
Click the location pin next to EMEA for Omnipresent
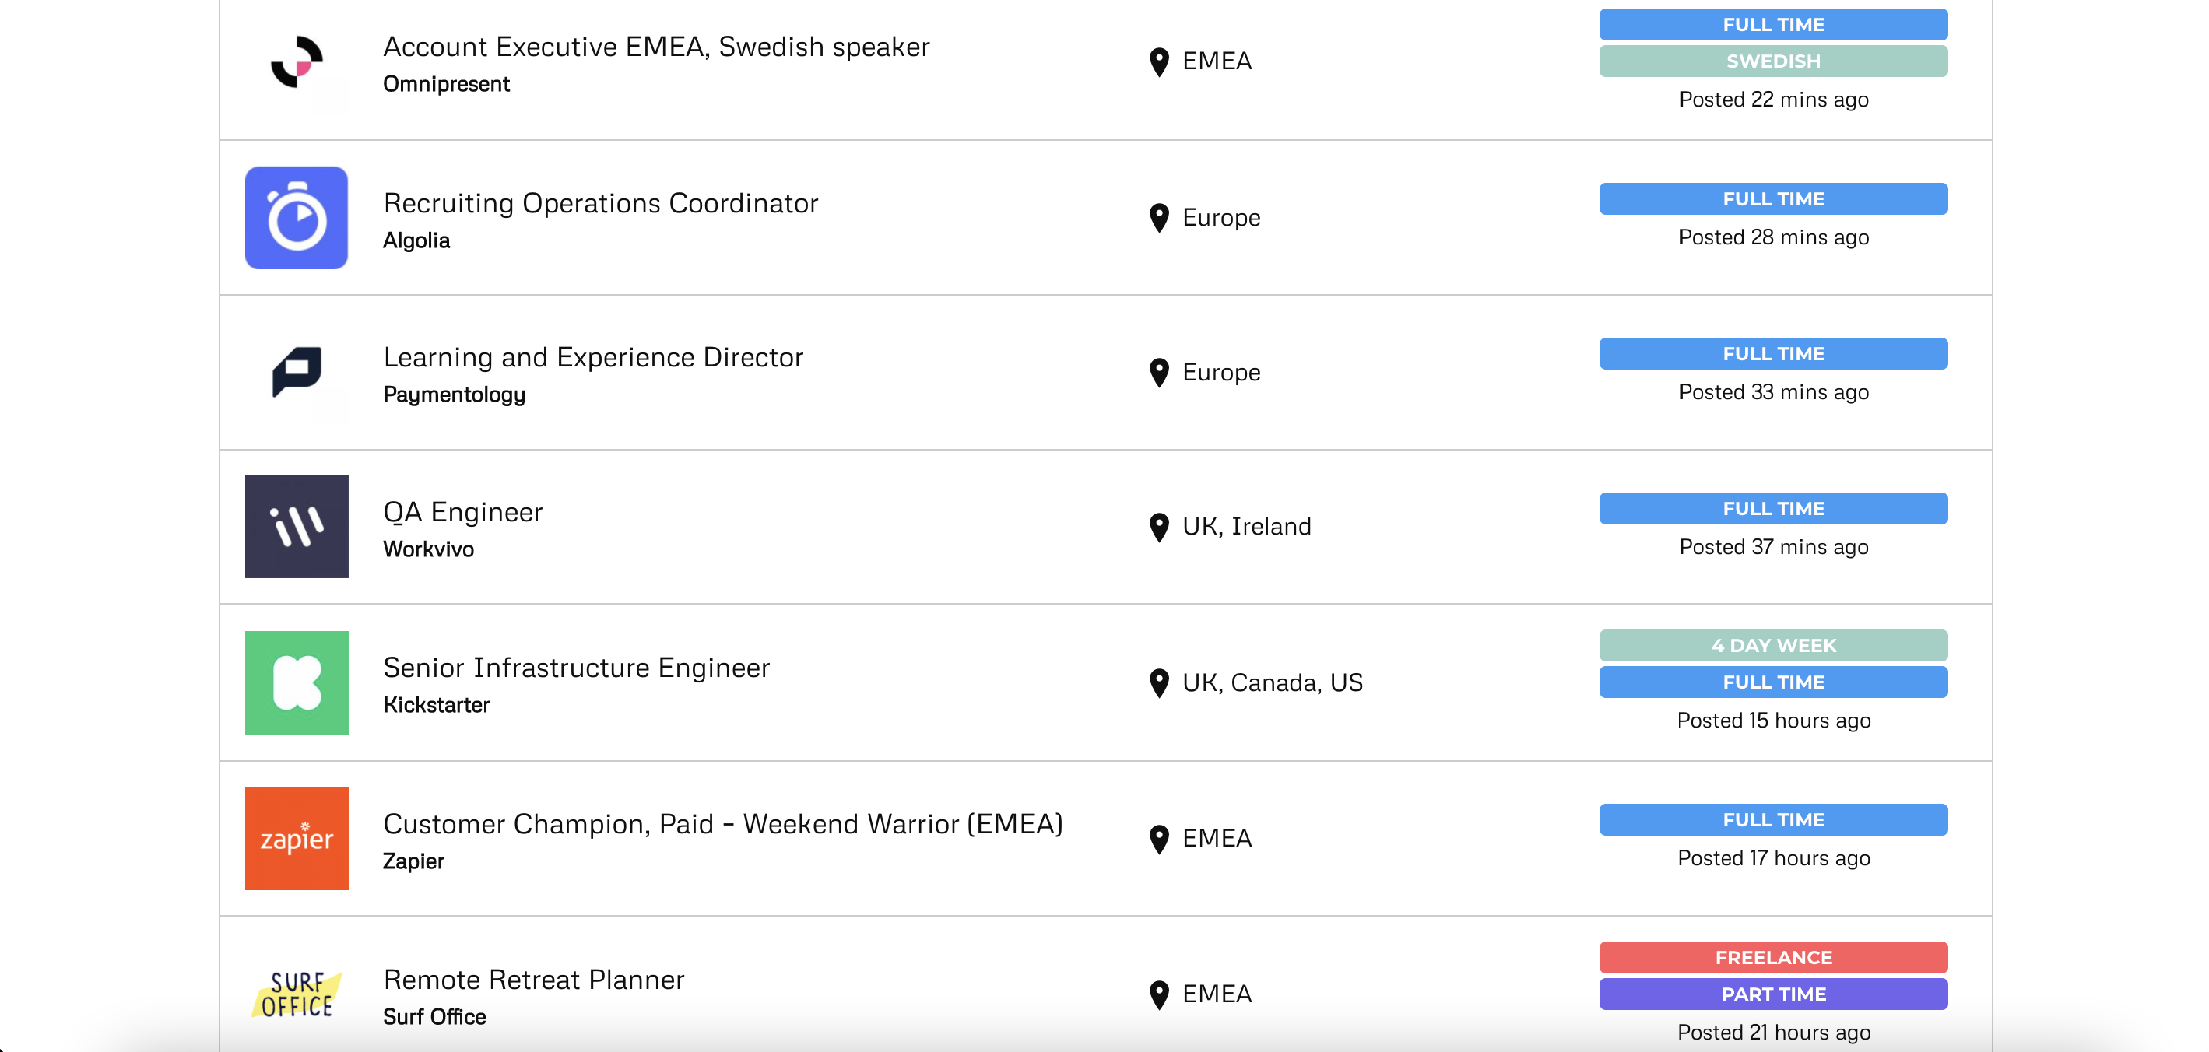(1160, 61)
